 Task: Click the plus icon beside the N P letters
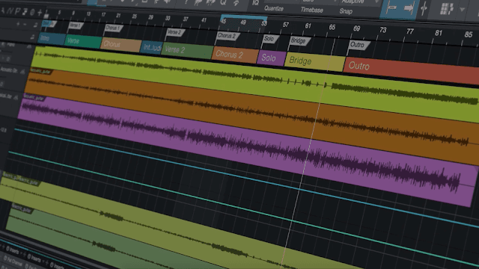pos(40,13)
